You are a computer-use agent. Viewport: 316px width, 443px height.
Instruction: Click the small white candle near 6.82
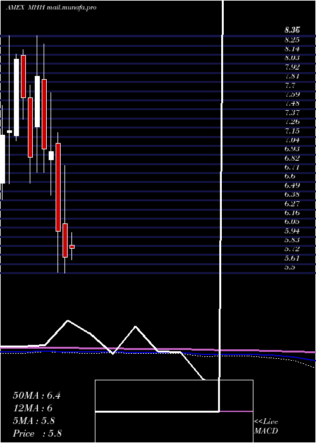click(x=51, y=156)
